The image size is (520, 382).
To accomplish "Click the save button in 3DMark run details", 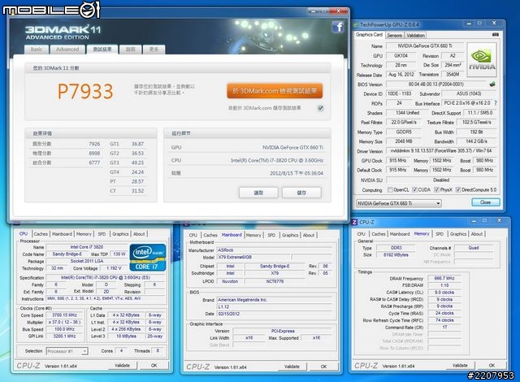I will point(301,193).
